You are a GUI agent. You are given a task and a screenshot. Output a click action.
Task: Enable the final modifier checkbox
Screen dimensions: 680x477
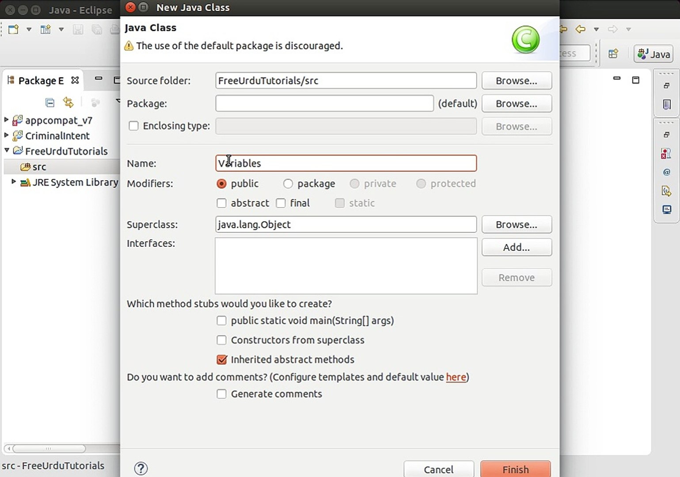point(281,203)
